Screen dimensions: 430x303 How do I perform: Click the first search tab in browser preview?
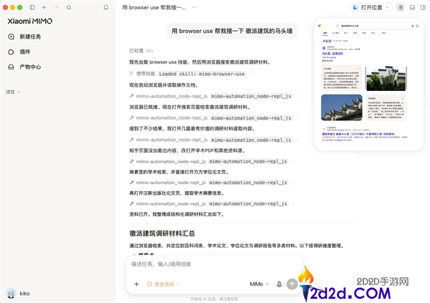(325, 33)
